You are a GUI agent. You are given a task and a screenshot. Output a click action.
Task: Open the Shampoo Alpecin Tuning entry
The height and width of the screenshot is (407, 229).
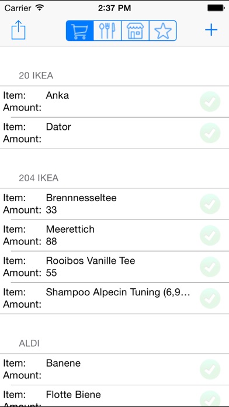114,298
